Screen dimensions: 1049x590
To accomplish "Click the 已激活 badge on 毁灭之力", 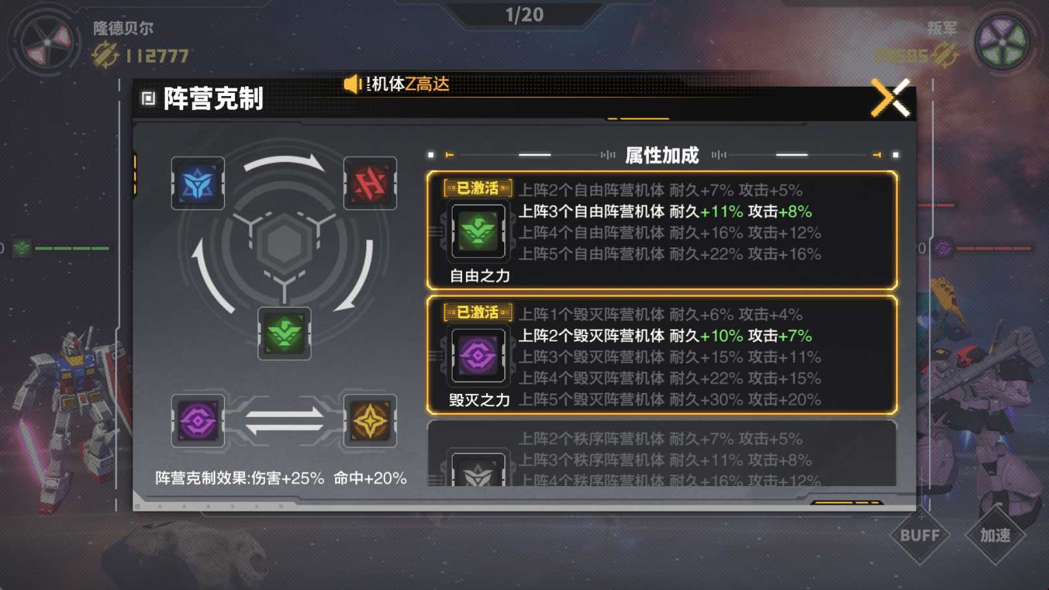I will pyautogui.click(x=478, y=312).
